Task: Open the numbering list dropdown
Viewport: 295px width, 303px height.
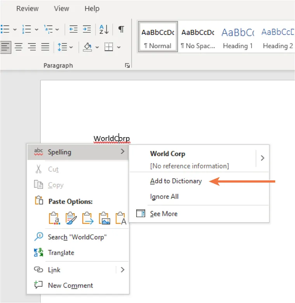Action: (x=36, y=29)
